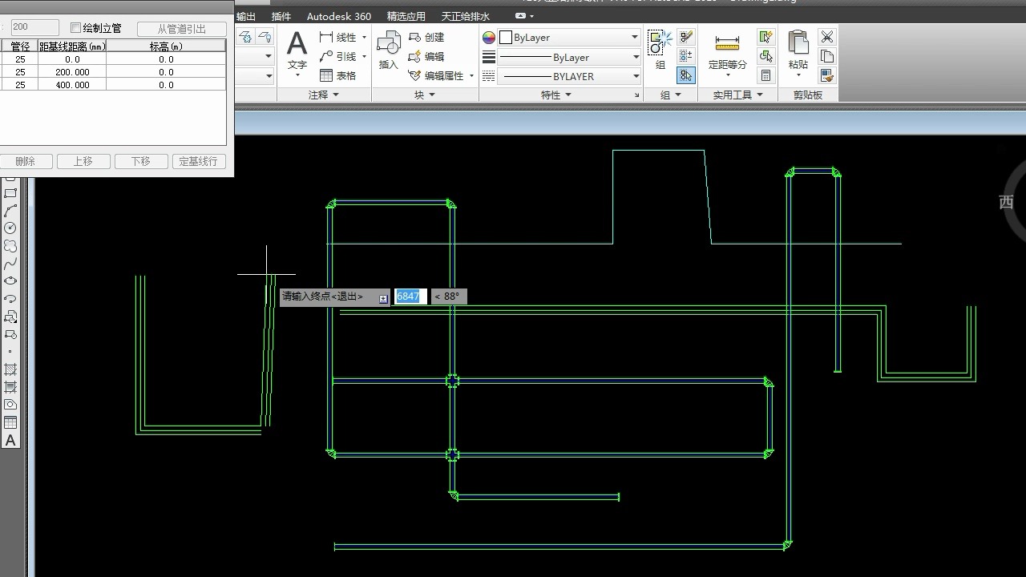Screen dimensions: 1026x577
Task: Select the Gradient fill tool
Action: (10, 387)
